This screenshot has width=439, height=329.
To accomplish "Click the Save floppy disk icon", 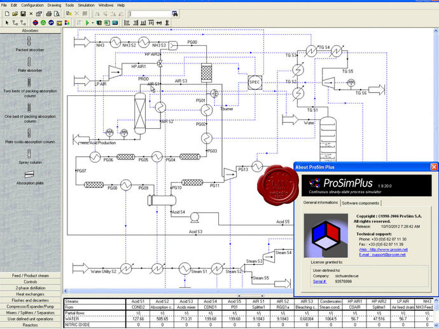I will pyautogui.click(x=23, y=14).
